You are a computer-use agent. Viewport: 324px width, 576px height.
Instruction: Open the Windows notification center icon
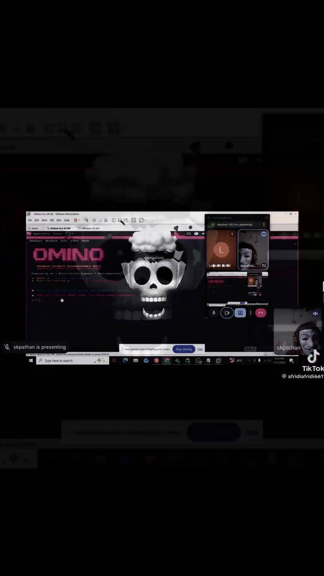[291, 360]
